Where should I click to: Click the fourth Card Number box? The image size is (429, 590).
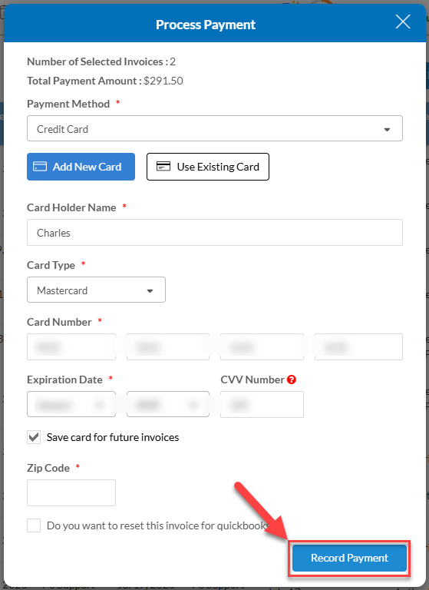pyautogui.click(x=358, y=346)
